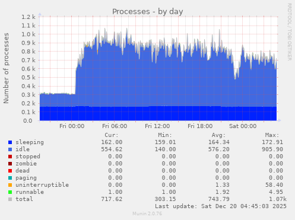Click sleeping minimum value 159.01
Image resolution: width=295 pixels, height=220 pixels.
point(165,142)
